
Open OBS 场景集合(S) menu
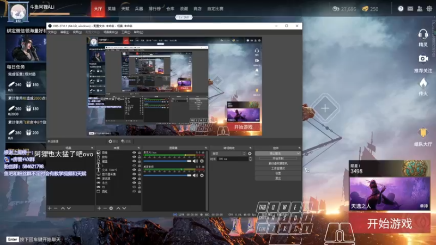click(x=111, y=32)
